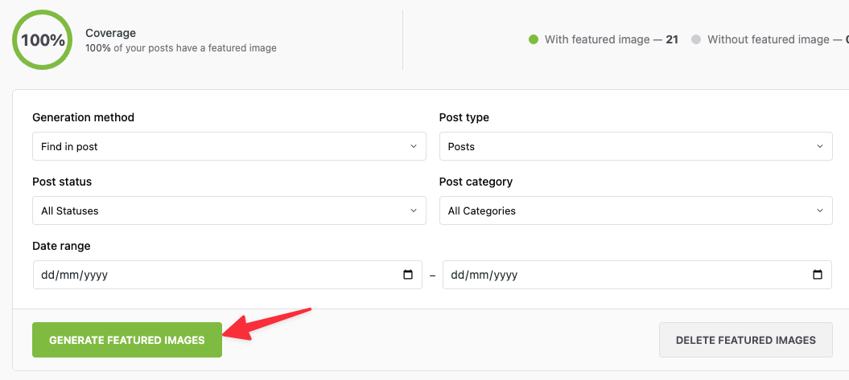Open the start date calendar picker icon

[408, 275]
